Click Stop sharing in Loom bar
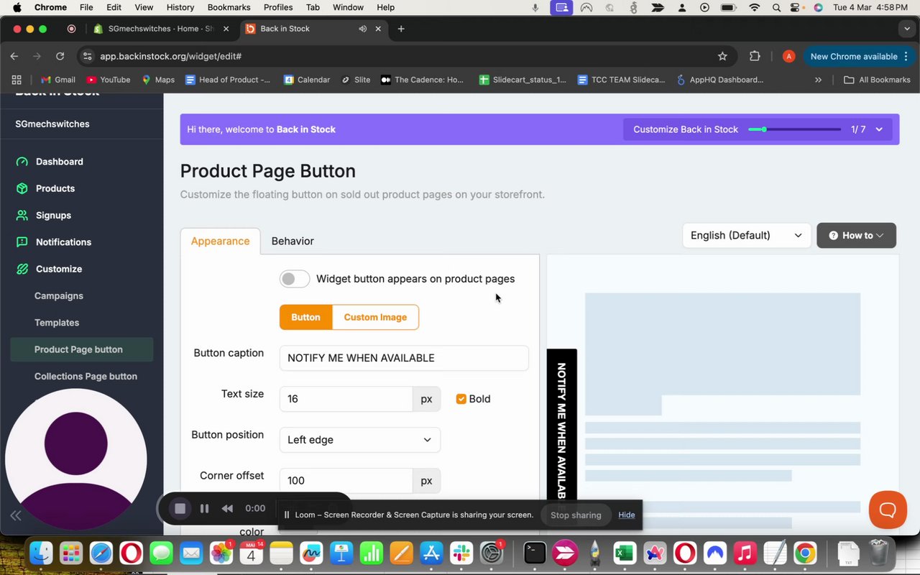The image size is (920, 575). coord(576,515)
